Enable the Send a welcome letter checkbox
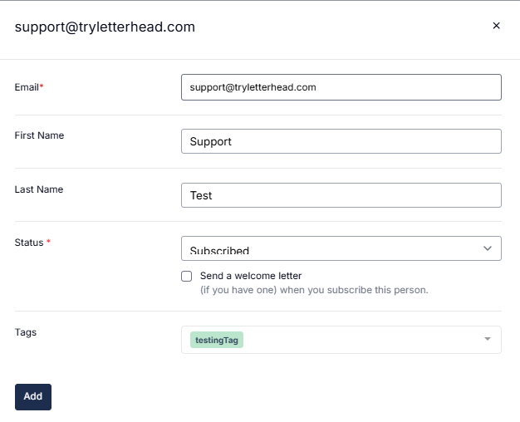The width and height of the screenshot is (520, 422). point(187,276)
